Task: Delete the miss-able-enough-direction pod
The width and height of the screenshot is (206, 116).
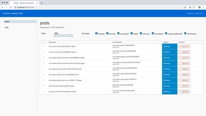Action: tap(184, 63)
